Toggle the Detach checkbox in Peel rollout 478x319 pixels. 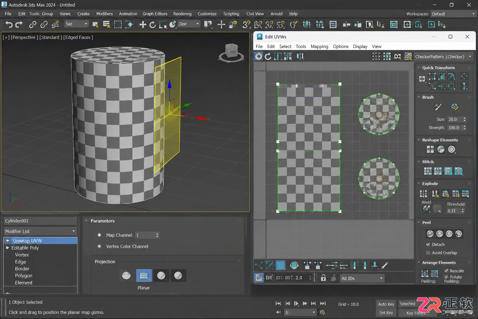click(428, 244)
